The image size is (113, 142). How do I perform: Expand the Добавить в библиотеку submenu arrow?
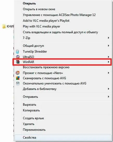(x=109, y=89)
